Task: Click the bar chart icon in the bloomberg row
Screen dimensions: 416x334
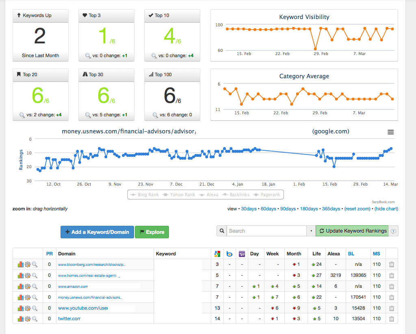Action: click(20, 264)
